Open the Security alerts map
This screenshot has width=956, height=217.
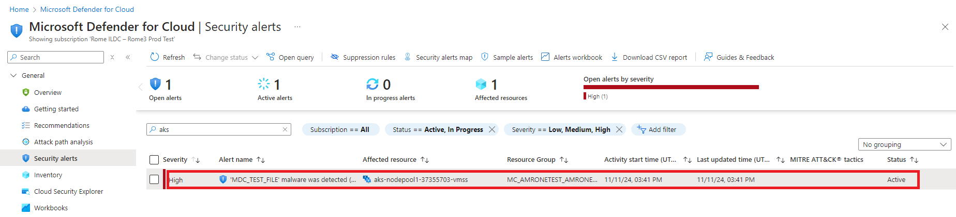[438, 57]
